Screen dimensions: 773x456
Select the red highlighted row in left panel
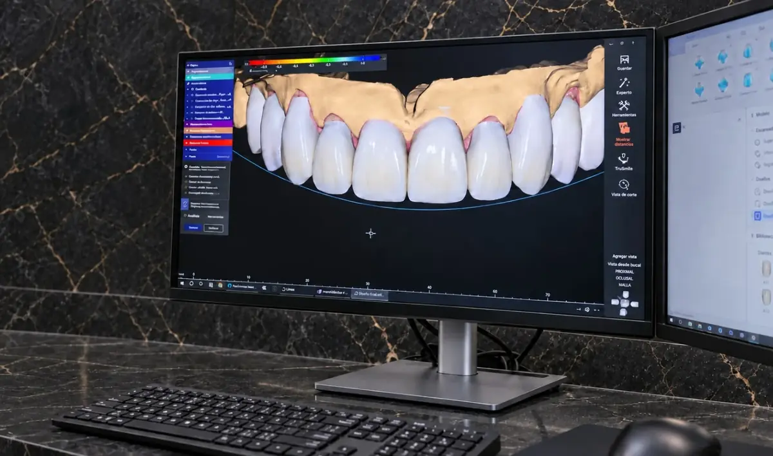(209, 142)
